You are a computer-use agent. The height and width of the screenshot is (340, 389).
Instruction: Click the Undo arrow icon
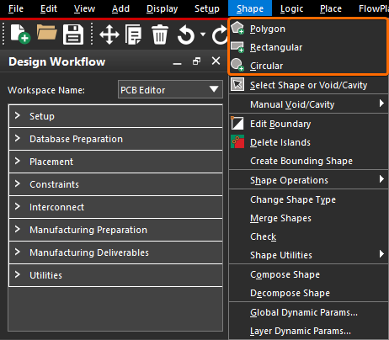coord(186,35)
